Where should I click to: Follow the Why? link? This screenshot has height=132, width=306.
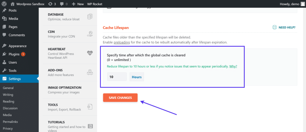pyautogui.click(x=233, y=66)
